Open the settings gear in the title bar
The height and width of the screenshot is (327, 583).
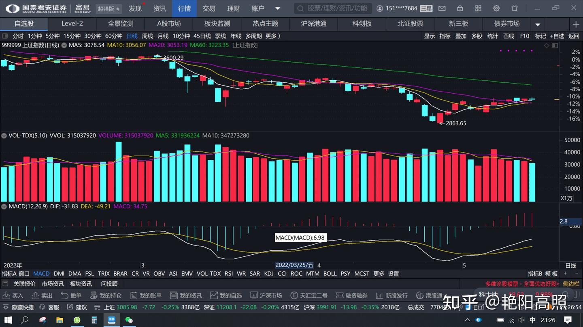[x=496, y=8]
